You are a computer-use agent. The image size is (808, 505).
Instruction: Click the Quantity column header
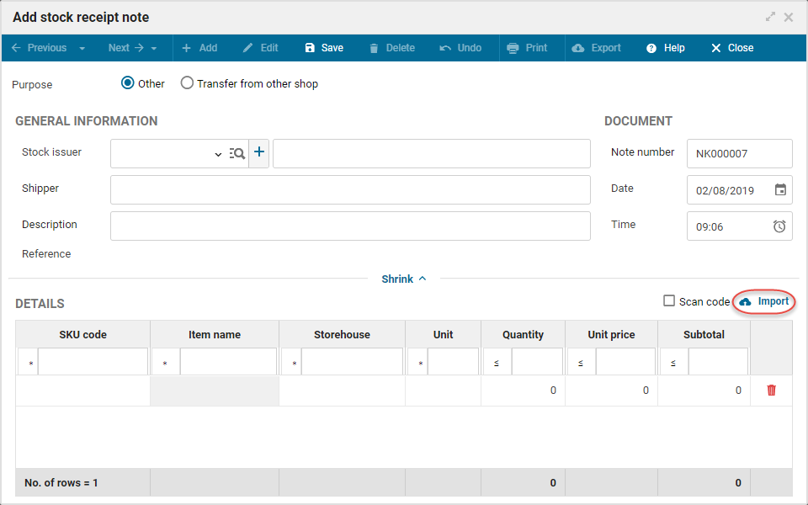tap(523, 334)
